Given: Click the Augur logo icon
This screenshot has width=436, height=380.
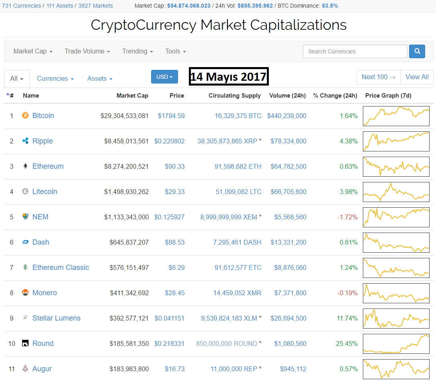Looking at the screenshot, I should coord(25,368).
